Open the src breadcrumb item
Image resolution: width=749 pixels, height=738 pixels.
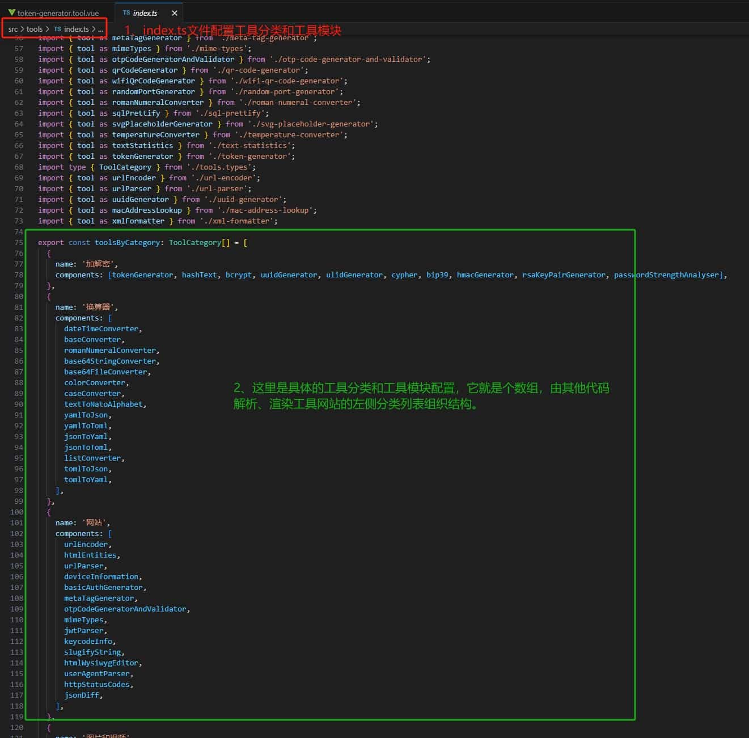point(12,29)
